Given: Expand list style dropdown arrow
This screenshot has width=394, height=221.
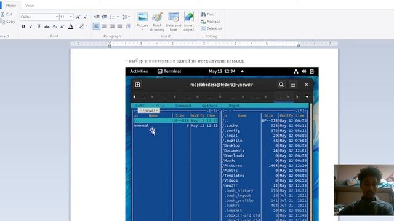Looking at the screenshot, I should coord(118,17).
